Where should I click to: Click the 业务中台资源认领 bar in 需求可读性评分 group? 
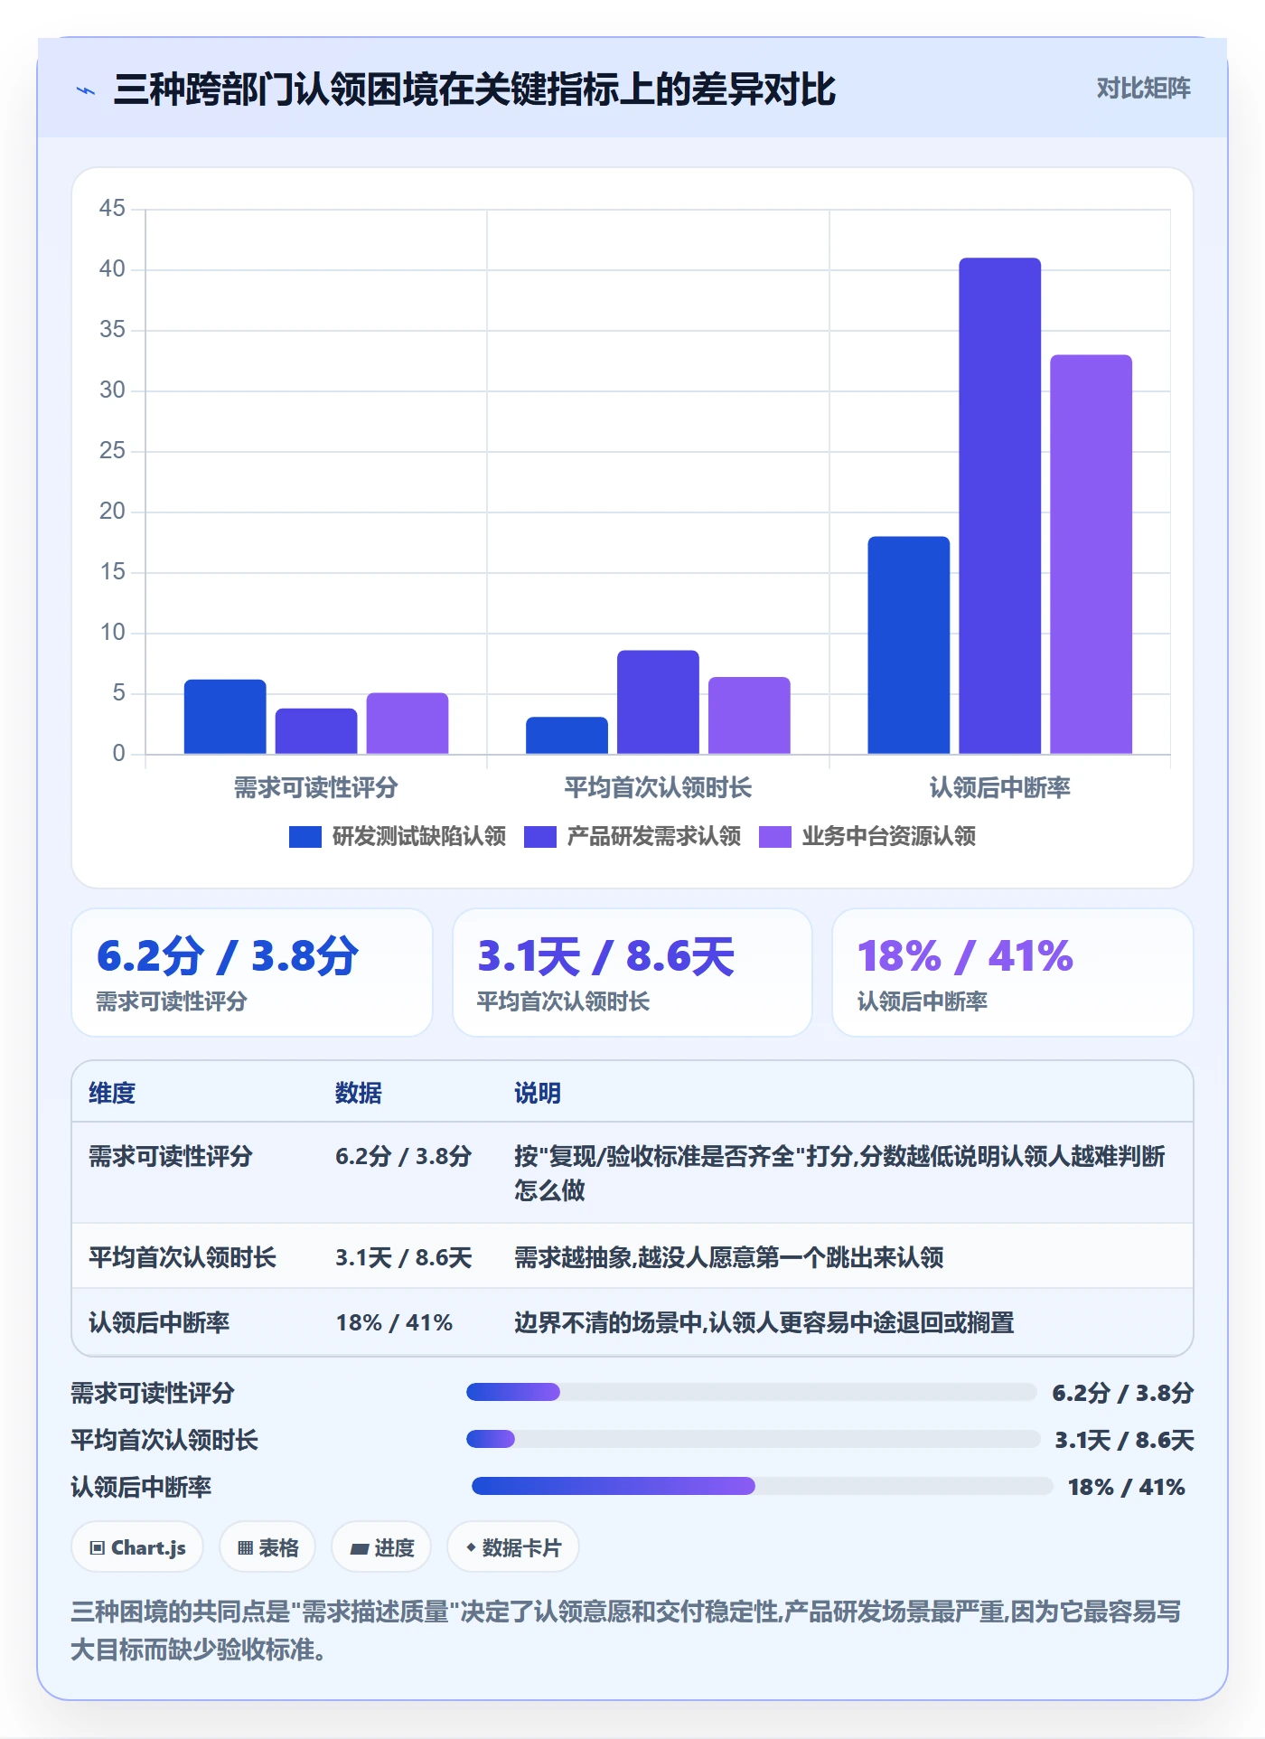[408, 723]
